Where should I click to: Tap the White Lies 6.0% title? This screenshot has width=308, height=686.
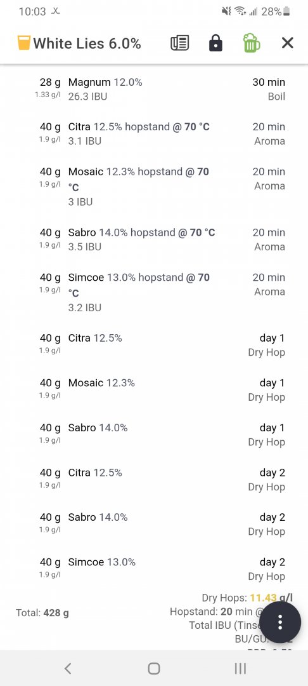[x=87, y=43]
